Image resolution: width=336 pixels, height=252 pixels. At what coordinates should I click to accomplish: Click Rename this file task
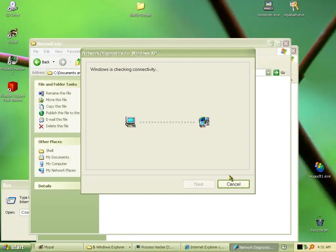coord(55,93)
